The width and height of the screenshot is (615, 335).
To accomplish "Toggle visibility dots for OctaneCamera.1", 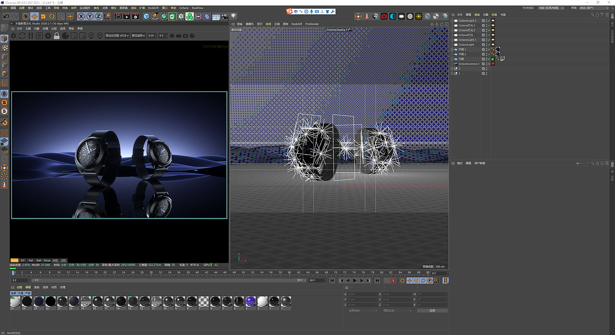I will [486, 64].
